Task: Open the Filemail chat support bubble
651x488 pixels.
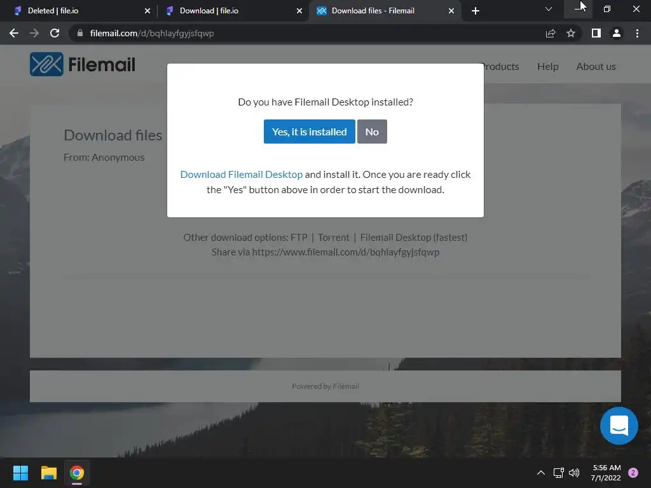Action: (619, 426)
